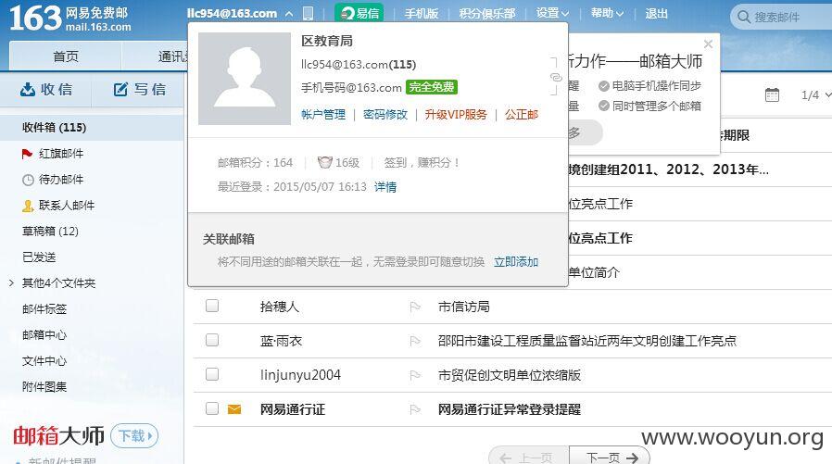Click the clock icon for 待办邮件
This screenshot has height=464, width=832.
coord(28,180)
